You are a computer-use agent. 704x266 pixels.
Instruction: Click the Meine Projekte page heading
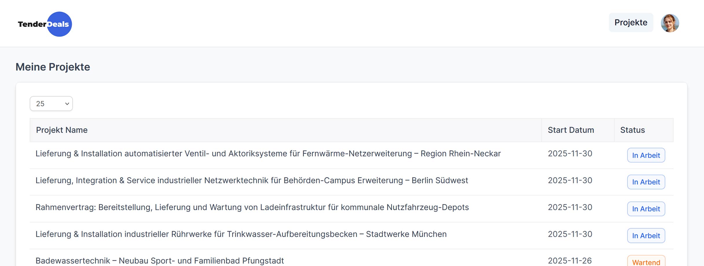[53, 67]
